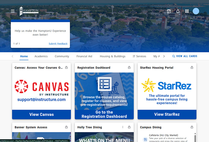Open the user profile avatar
The height and width of the screenshot is (142, 209).
tap(196, 11)
